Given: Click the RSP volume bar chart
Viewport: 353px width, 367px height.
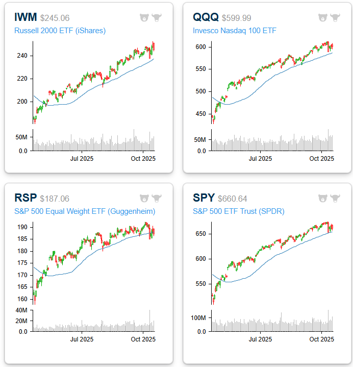Looking at the screenshot, I should point(94,323).
